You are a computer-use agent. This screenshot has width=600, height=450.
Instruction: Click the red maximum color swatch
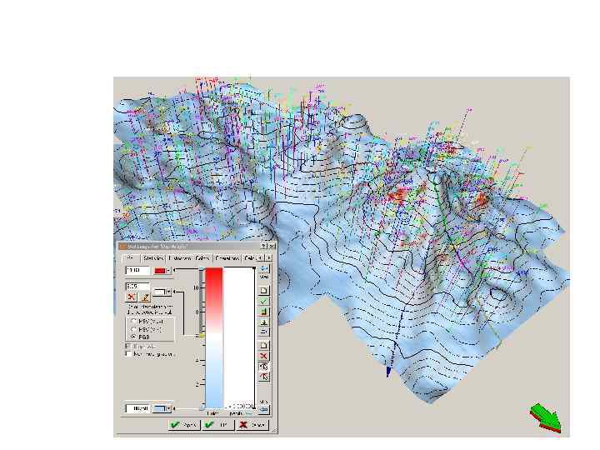[x=159, y=271]
